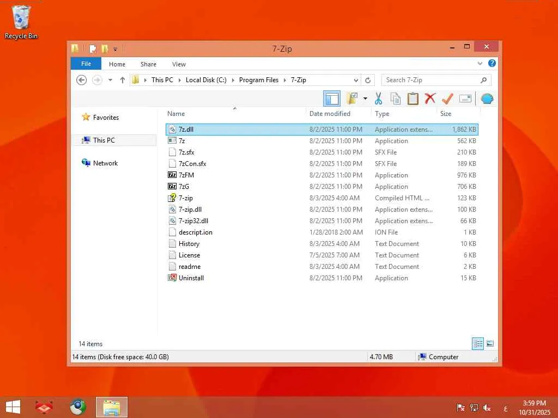Viewport: 558px width, 418px height.
Task: Click the Back navigation arrow
Action: (82, 80)
